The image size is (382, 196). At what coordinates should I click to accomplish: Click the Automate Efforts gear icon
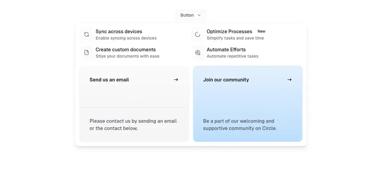(x=197, y=53)
